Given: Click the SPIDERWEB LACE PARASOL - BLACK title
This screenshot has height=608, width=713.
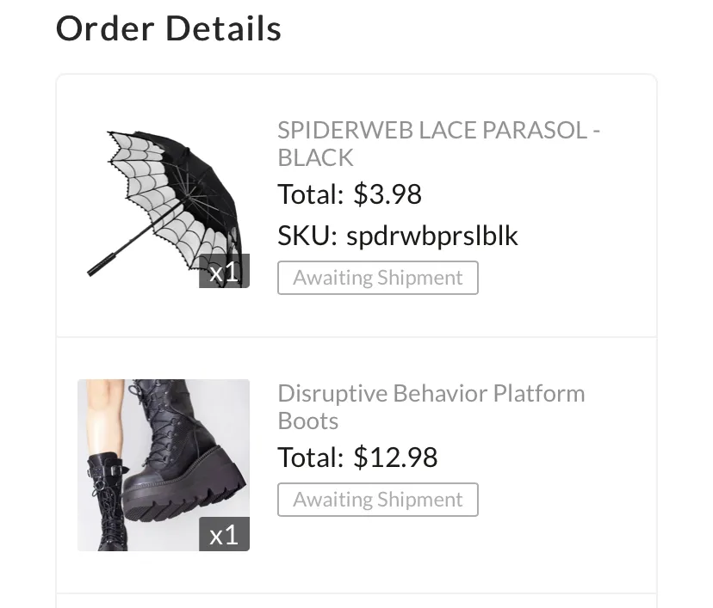Looking at the screenshot, I should 439,144.
